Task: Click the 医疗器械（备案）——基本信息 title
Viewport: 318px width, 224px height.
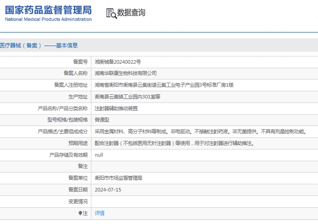Action: [39, 45]
